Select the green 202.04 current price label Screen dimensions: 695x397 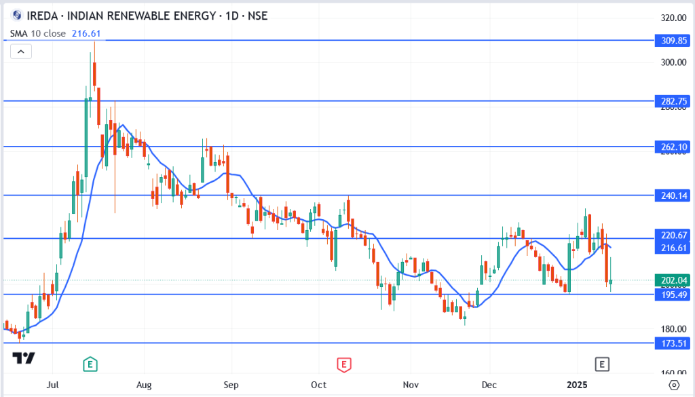[x=670, y=281]
